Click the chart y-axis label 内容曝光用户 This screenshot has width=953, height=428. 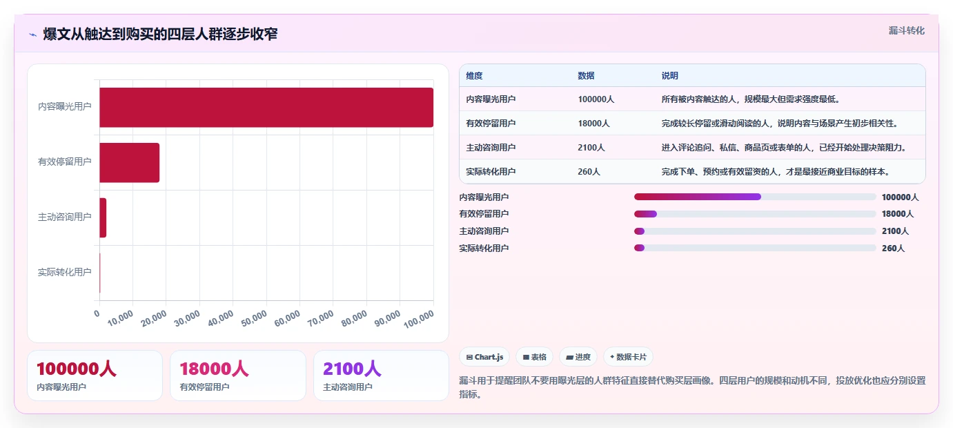(65, 107)
